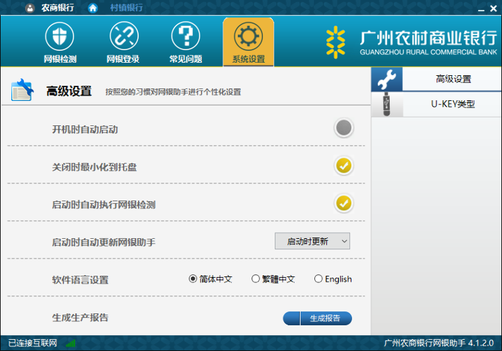Open the 常见问题 question mark icon
502x351 pixels.
pyautogui.click(x=186, y=36)
